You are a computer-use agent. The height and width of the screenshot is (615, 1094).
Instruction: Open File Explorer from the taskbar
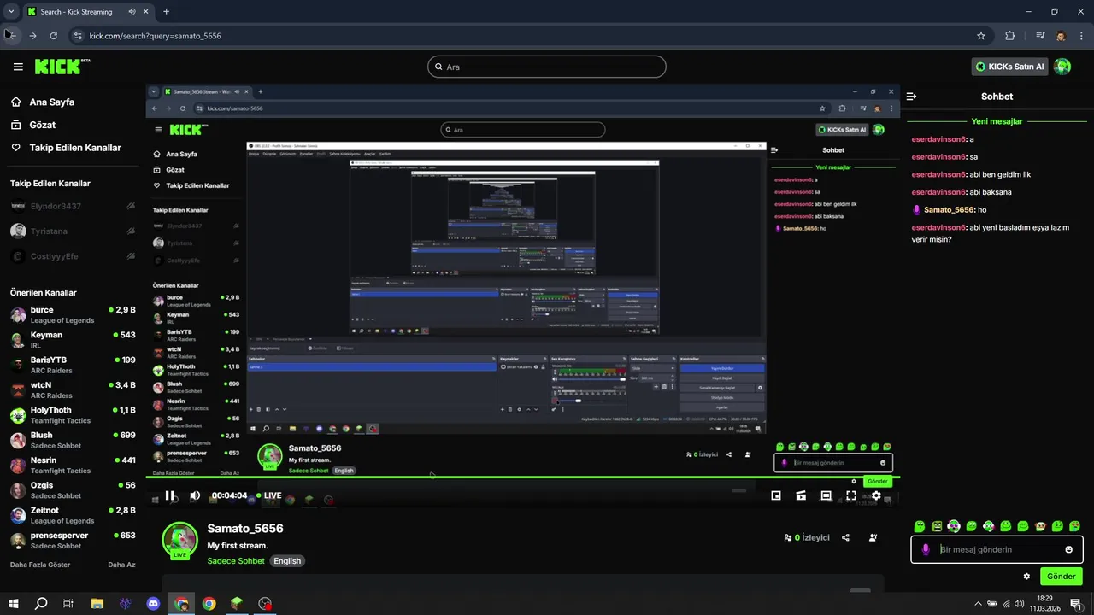(x=97, y=604)
